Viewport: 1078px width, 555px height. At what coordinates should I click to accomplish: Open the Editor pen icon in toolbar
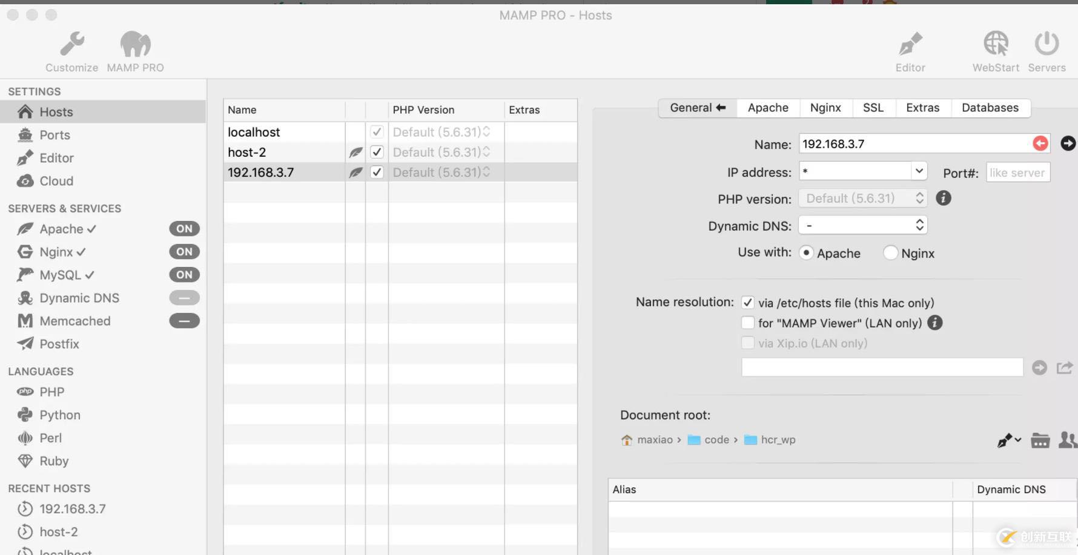[910, 45]
